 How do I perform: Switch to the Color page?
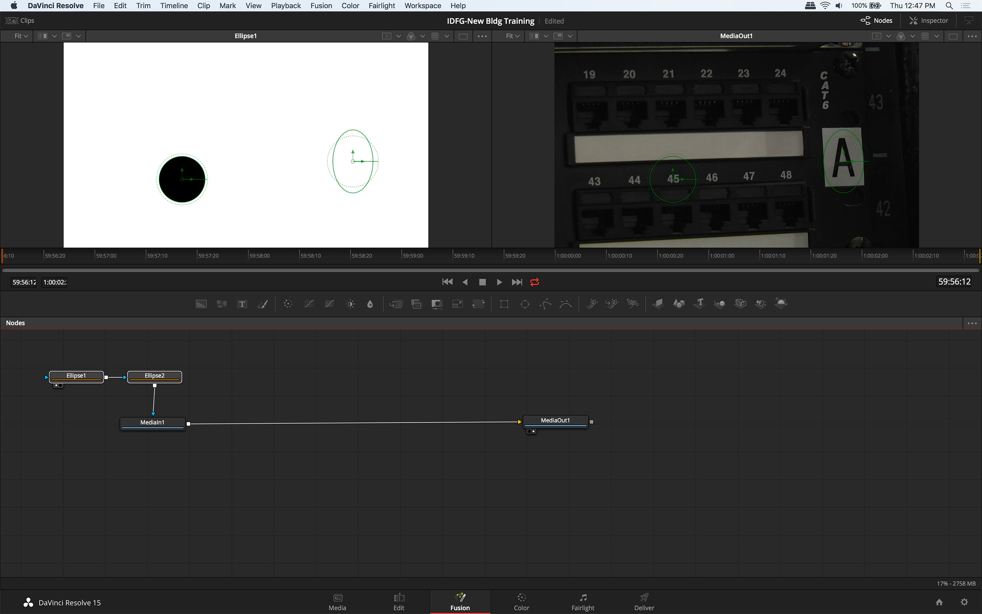point(521,602)
